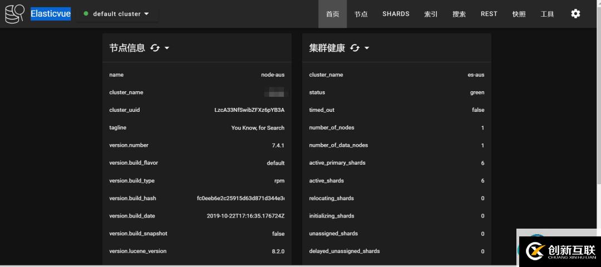Expand the 集群健康 refresh options arrow

click(x=367, y=48)
